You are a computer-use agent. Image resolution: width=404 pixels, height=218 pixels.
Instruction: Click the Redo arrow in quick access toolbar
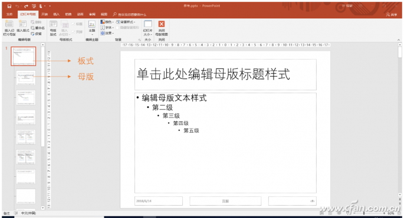pyautogui.click(x=26, y=6)
